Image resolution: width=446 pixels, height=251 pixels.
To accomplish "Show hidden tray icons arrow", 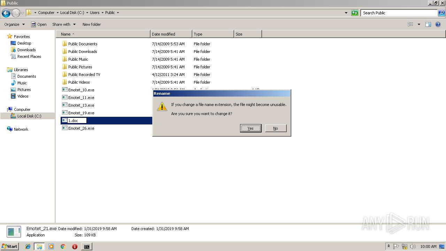I will (389, 246).
